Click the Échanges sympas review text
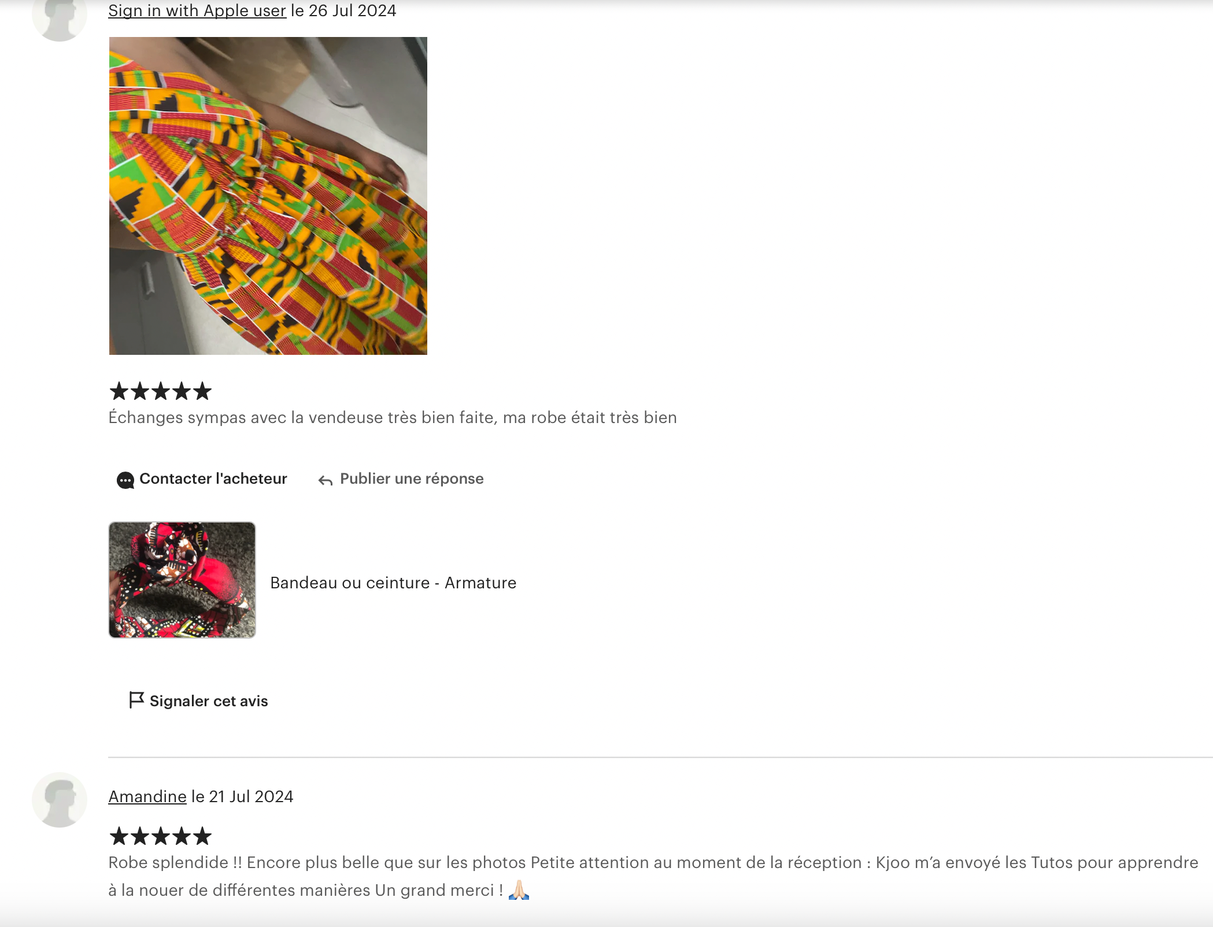 point(393,417)
